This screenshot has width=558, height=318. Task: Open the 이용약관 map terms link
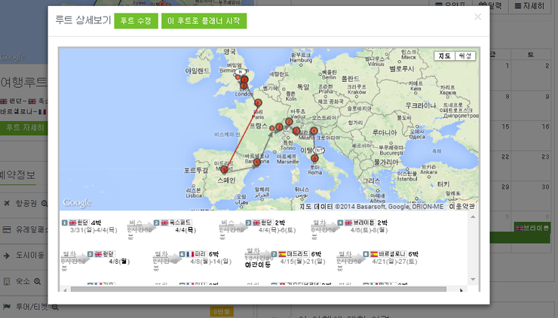[461, 207]
